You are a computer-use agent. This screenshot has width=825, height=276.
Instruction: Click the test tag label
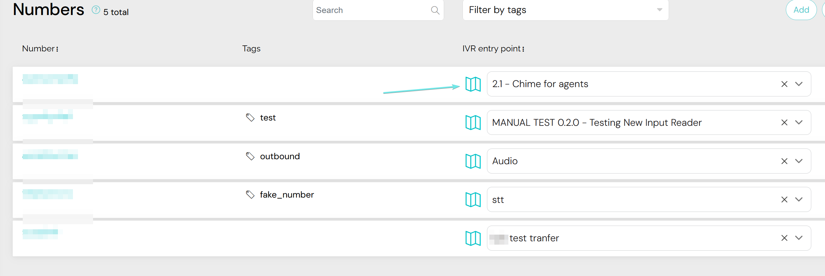(268, 118)
